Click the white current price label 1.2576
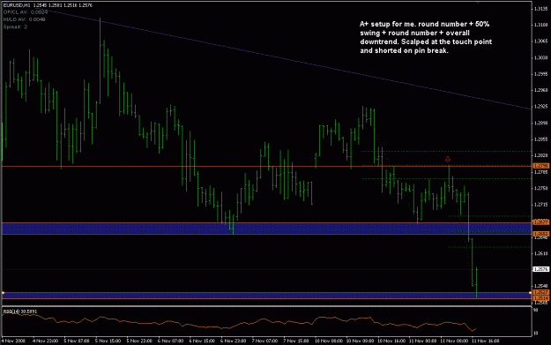Viewport: 551px width, 345px height. pos(541,269)
